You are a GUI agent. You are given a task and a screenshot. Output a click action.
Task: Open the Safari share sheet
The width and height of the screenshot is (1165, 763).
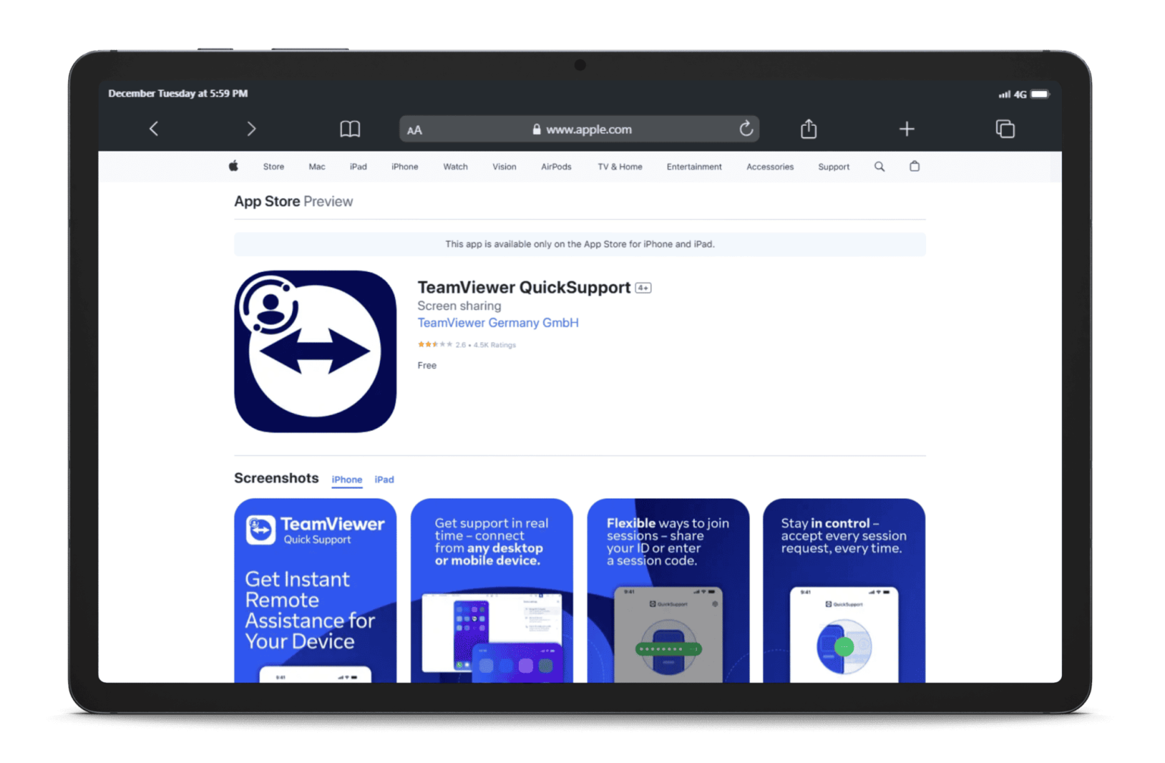[808, 129]
